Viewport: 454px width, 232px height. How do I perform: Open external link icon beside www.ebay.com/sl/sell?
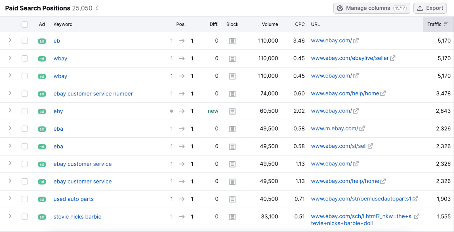click(x=370, y=146)
